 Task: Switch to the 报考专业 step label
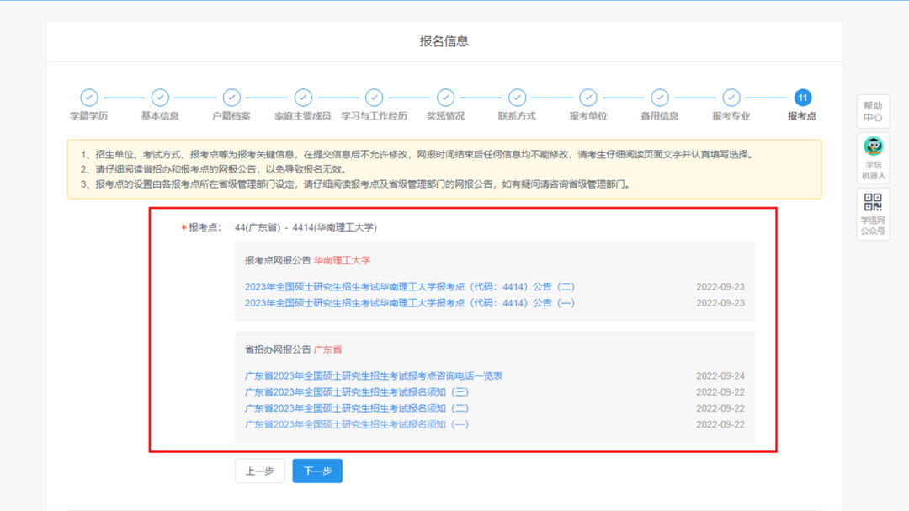[x=731, y=116]
